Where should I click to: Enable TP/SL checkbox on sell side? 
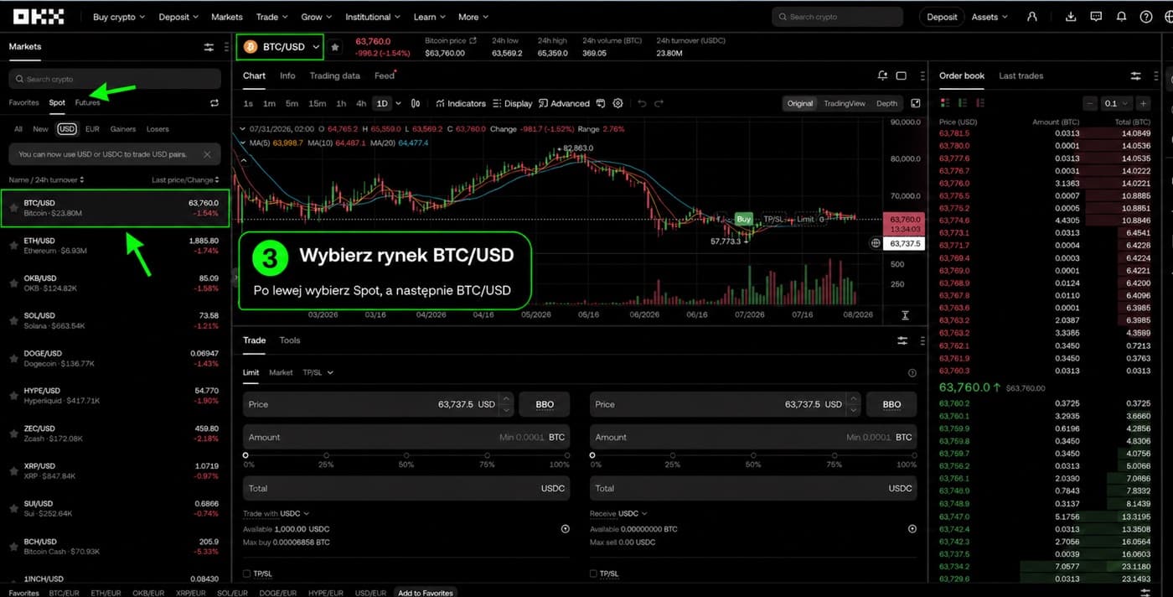click(593, 574)
